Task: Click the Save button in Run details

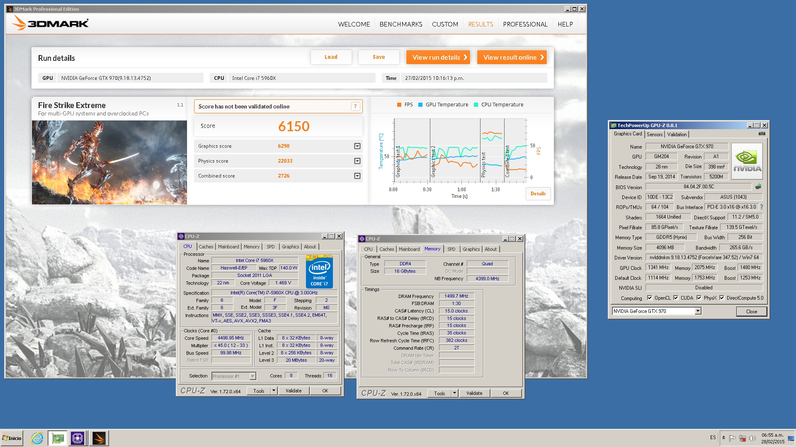Action: [x=379, y=57]
